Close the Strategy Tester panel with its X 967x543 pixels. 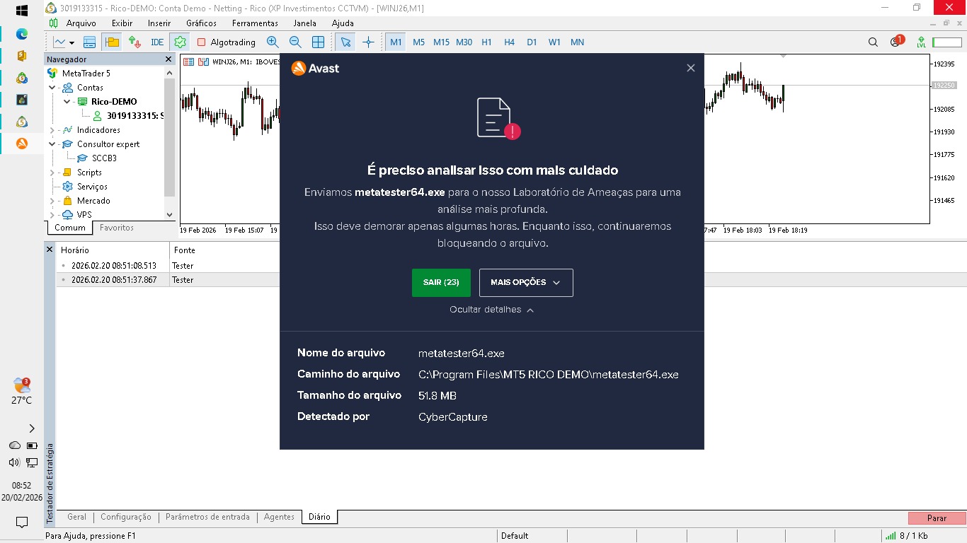pos(50,250)
